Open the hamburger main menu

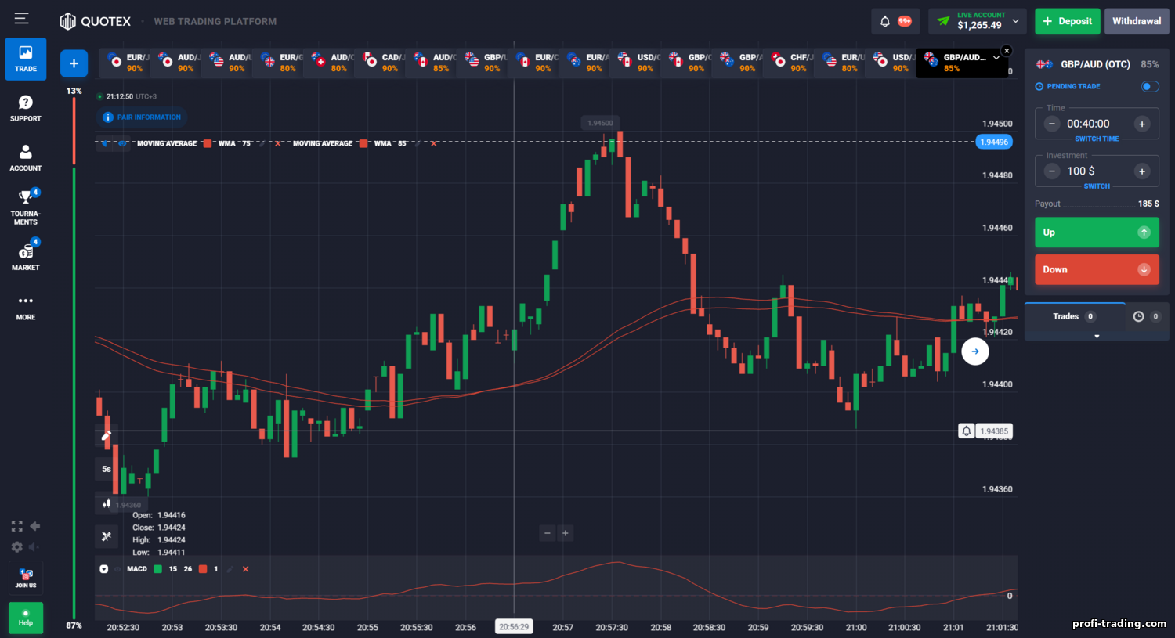coord(21,18)
